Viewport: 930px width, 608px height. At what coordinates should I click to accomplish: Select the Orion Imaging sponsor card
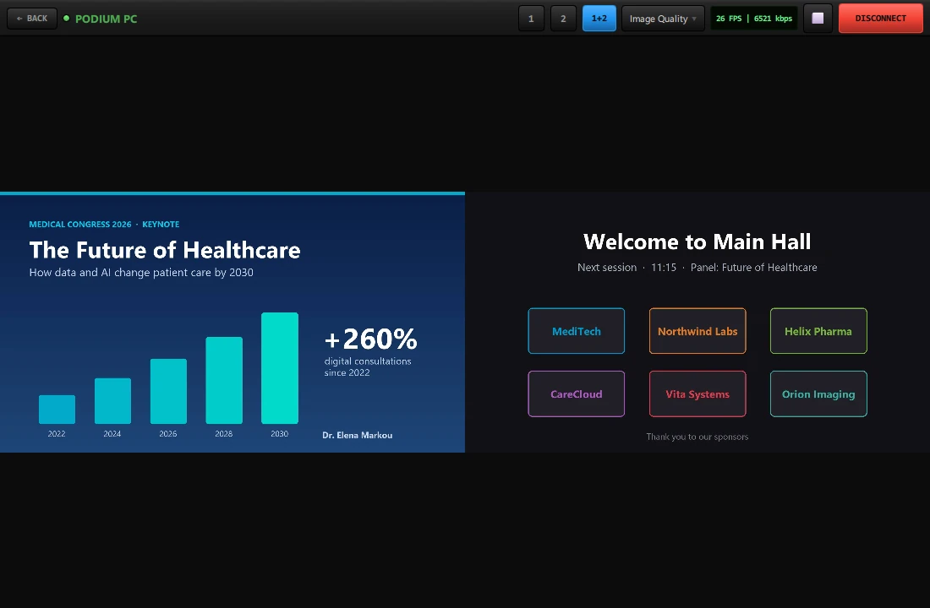tap(818, 394)
